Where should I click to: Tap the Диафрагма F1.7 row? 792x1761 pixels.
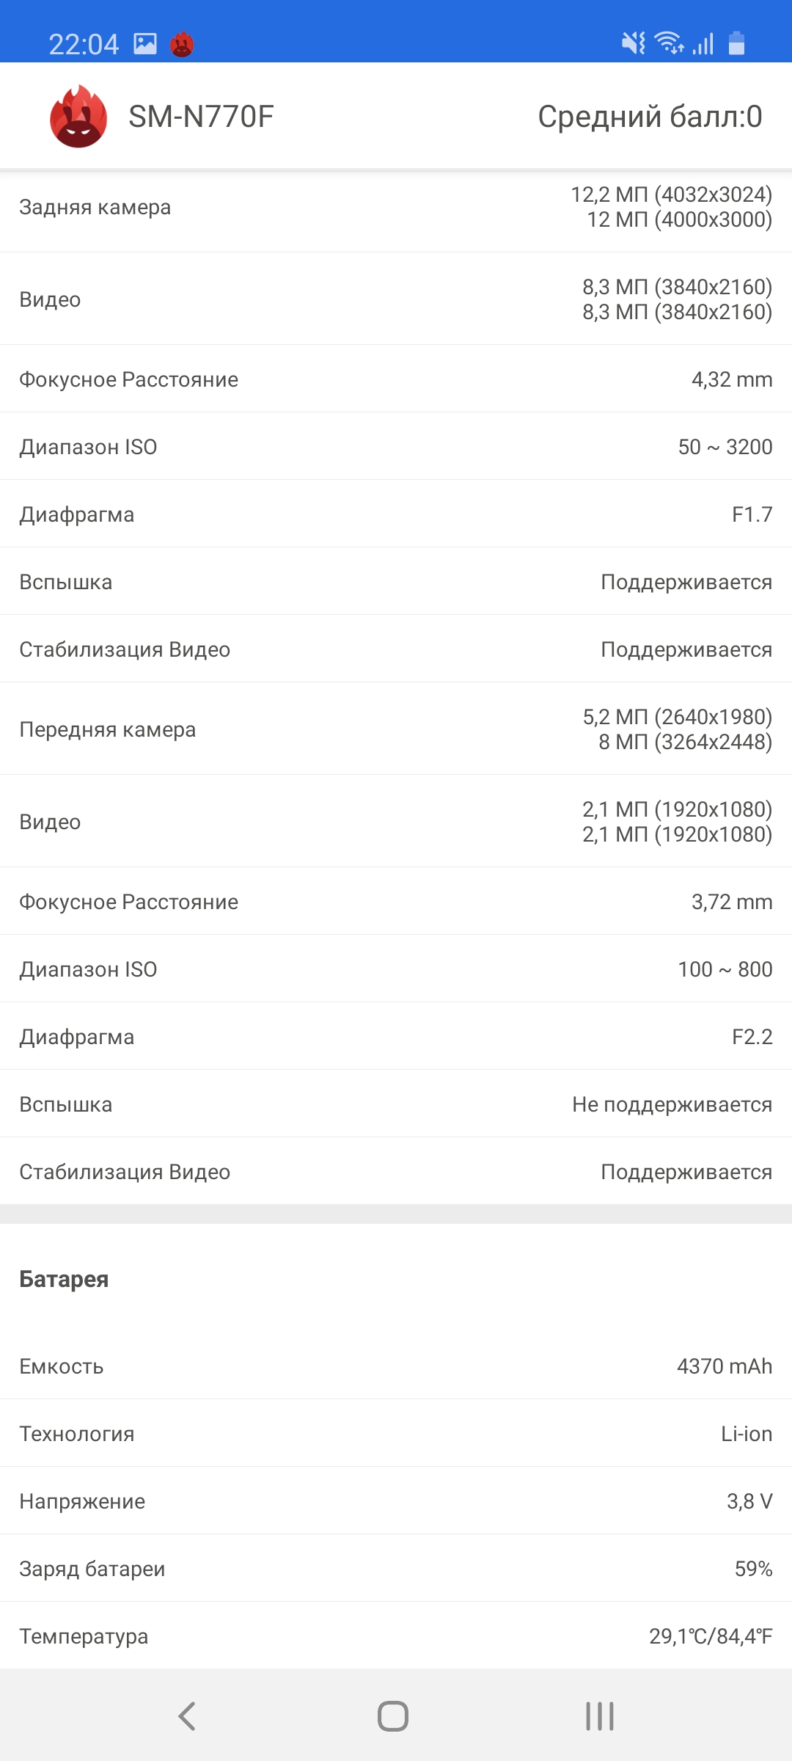click(396, 514)
